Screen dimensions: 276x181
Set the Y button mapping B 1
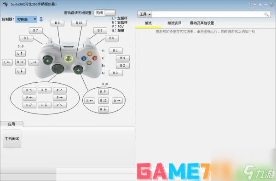coord(115,51)
